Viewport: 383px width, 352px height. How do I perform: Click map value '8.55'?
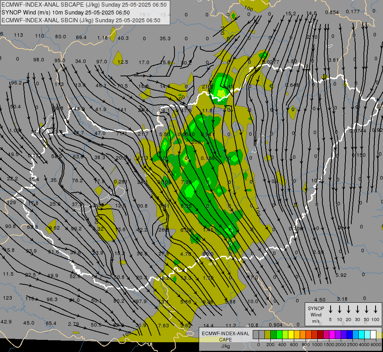point(186,206)
